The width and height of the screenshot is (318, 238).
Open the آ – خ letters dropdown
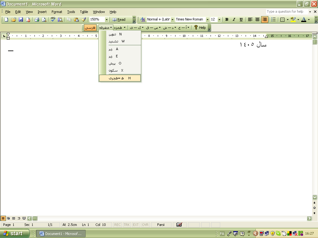(x=184, y=28)
